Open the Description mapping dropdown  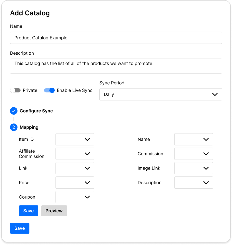click(x=194, y=183)
